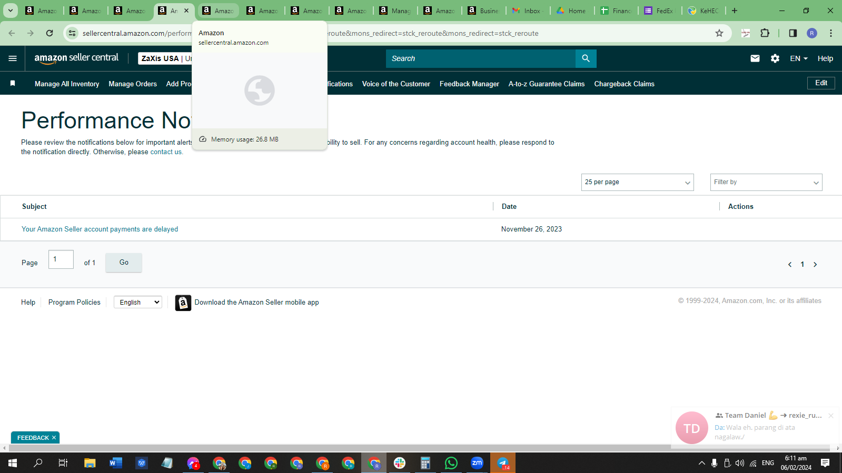Open Program Policies in the footer
Viewport: 842px width, 473px height.
74,302
